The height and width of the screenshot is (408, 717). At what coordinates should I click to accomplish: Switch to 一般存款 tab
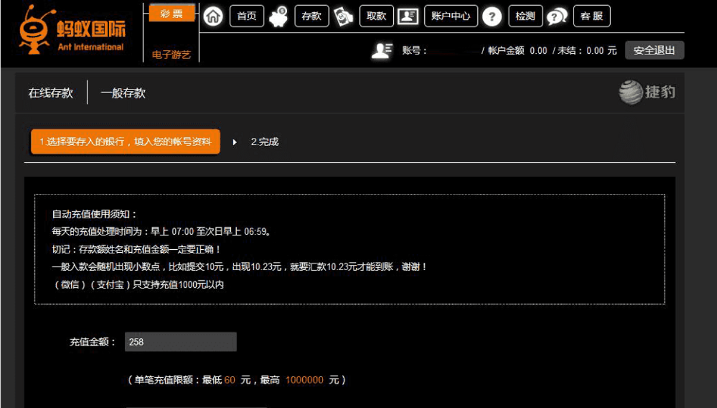[123, 93]
